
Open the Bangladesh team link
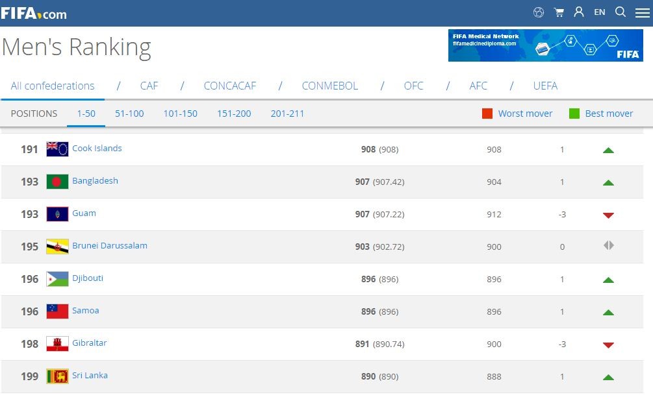tap(95, 181)
